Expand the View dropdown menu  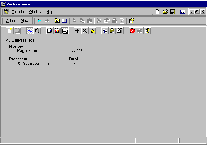[x=25, y=21]
